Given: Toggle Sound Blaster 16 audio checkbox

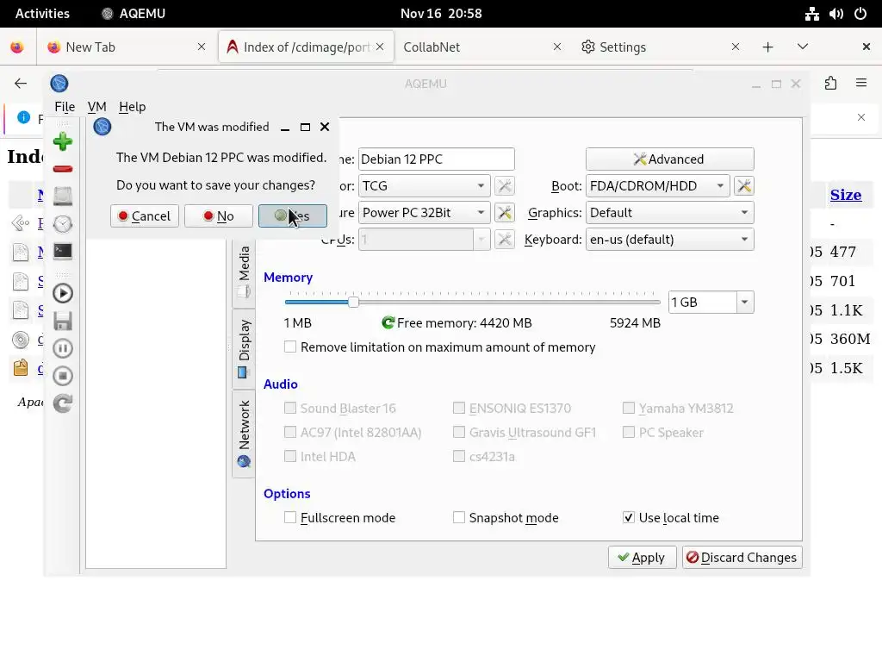Looking at the screenshot, I should (290, 408).
